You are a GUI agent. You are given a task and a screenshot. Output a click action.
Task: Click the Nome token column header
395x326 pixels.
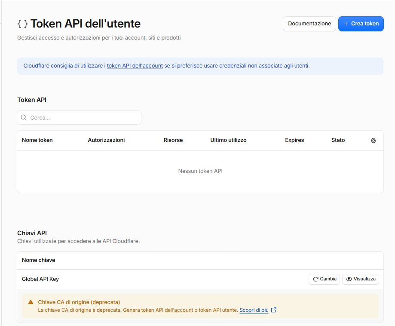(37, 140)
